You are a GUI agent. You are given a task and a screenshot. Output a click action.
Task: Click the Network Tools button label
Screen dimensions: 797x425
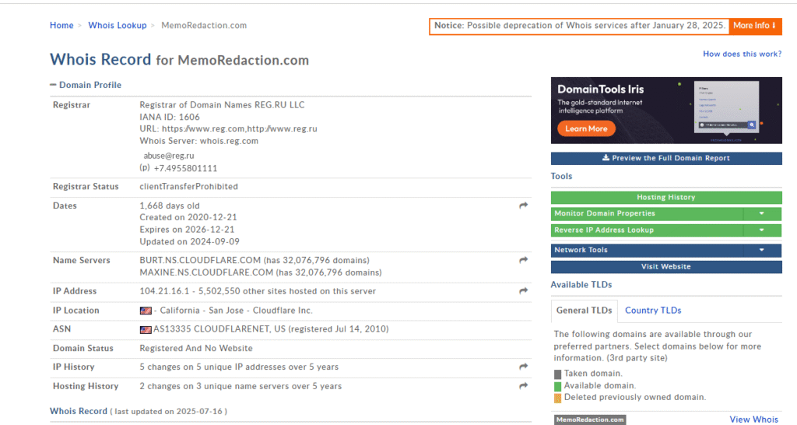[581, 250]
